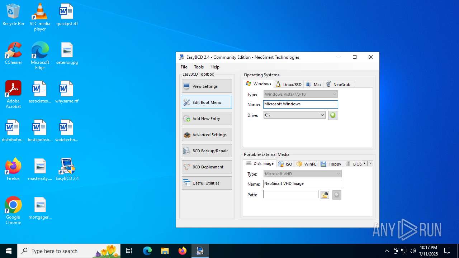Viewport: 459px width, 258px height.
Task: Click the greyed add icon beside Path
Action: [x=336, y=195]
